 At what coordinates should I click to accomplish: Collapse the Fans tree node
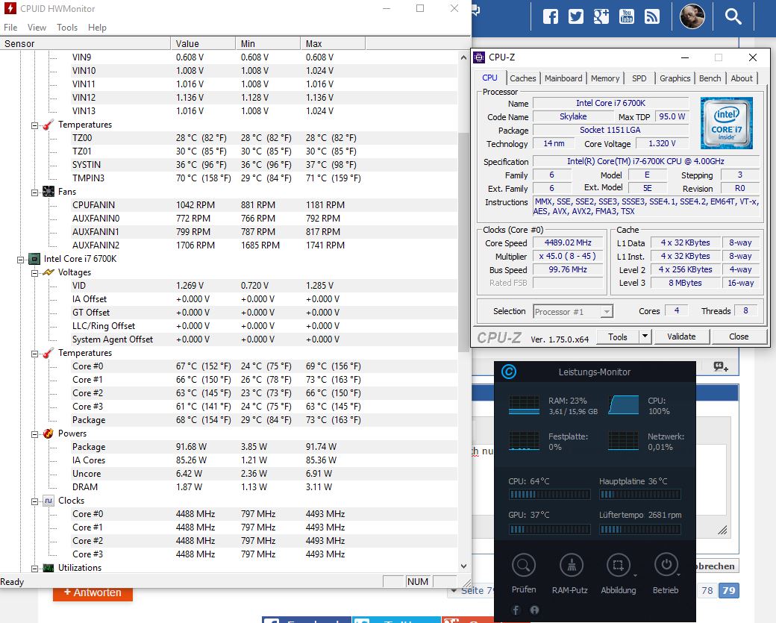click(x=34, y=192)
